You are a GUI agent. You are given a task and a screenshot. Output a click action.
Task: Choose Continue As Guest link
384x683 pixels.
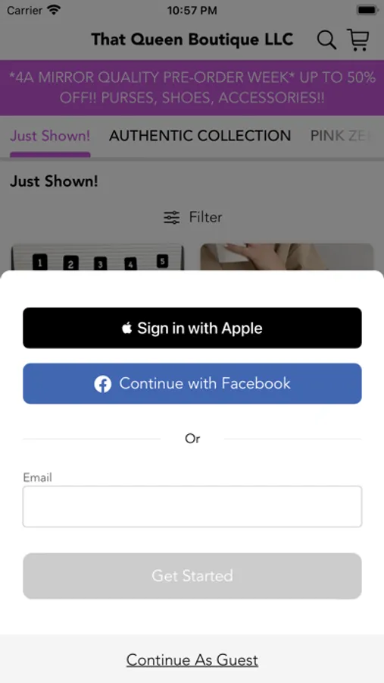[192, 660]
